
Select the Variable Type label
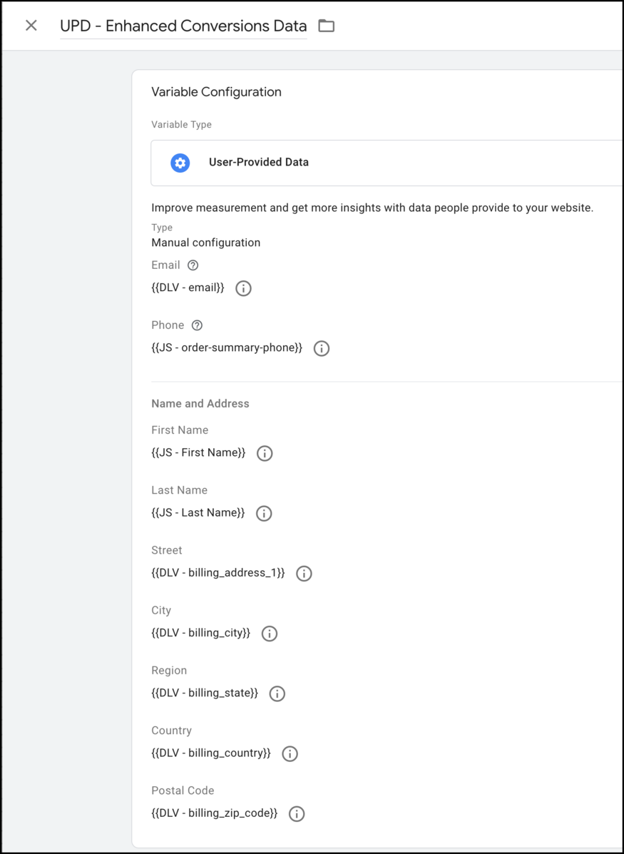coord(181,125)
